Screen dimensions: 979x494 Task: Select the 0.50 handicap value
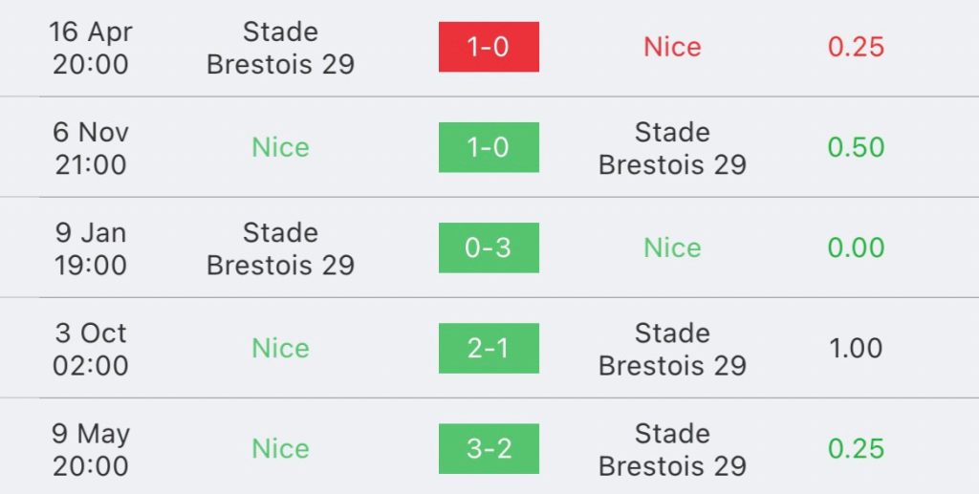(856, 147)
